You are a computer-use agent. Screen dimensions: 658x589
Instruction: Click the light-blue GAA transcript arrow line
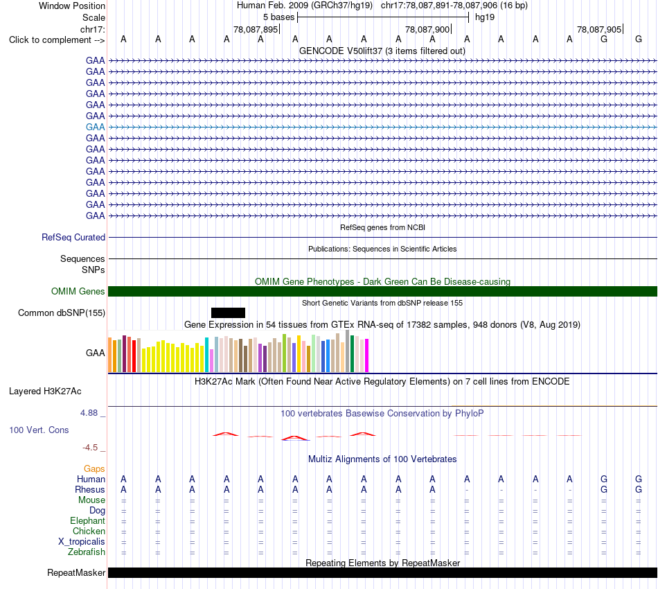click(382, 127)
